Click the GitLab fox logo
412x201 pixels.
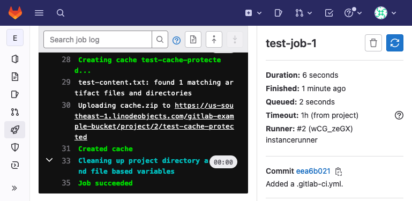click(x=15, y=13)
